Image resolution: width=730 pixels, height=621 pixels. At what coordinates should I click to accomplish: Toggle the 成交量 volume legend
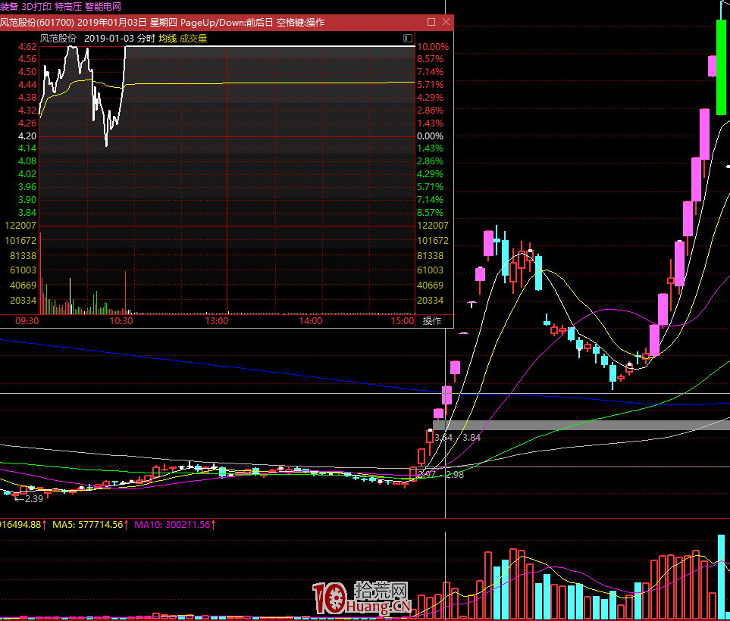click(193, 38)
